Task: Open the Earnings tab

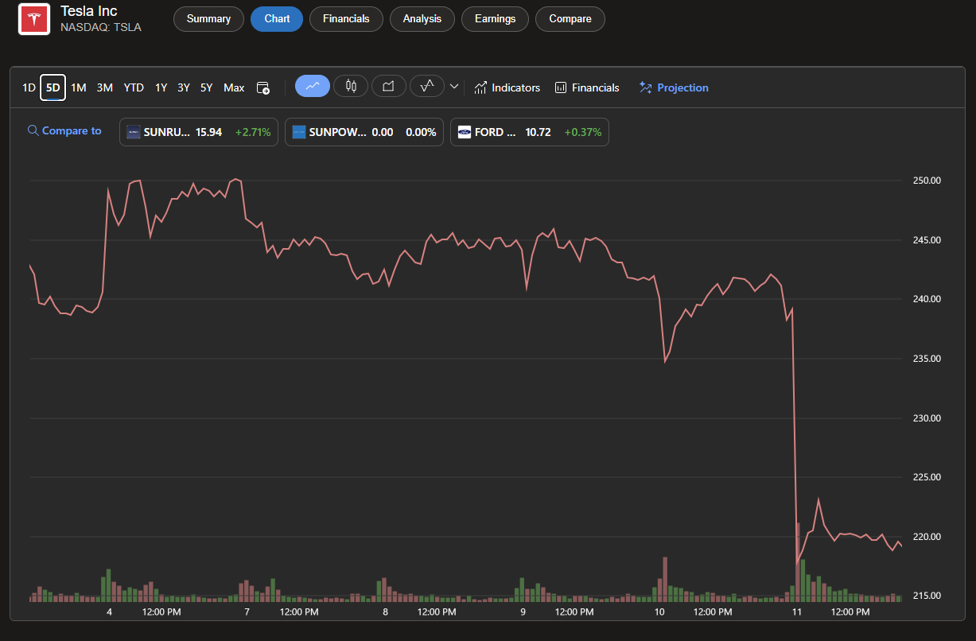Action: click(495, 19)
